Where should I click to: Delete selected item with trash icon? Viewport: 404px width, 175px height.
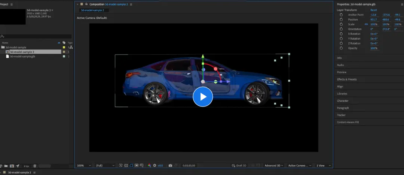[35, 166]
